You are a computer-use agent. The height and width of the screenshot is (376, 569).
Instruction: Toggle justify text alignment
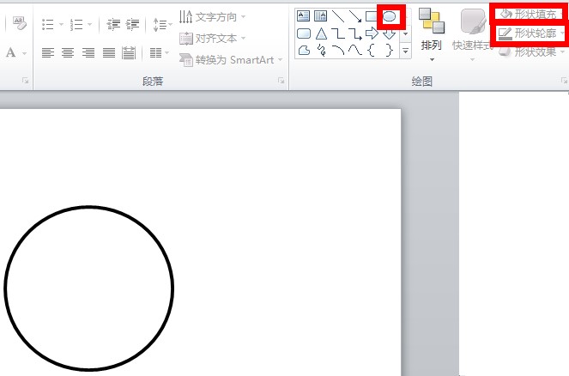(x=108, y=52)
